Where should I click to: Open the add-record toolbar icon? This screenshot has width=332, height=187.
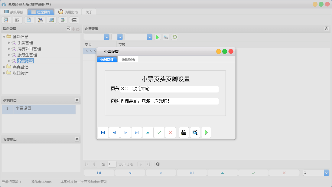63,20
